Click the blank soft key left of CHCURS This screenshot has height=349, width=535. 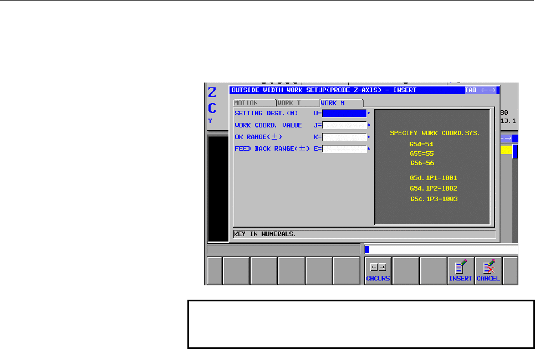click(x=347, y=270)
